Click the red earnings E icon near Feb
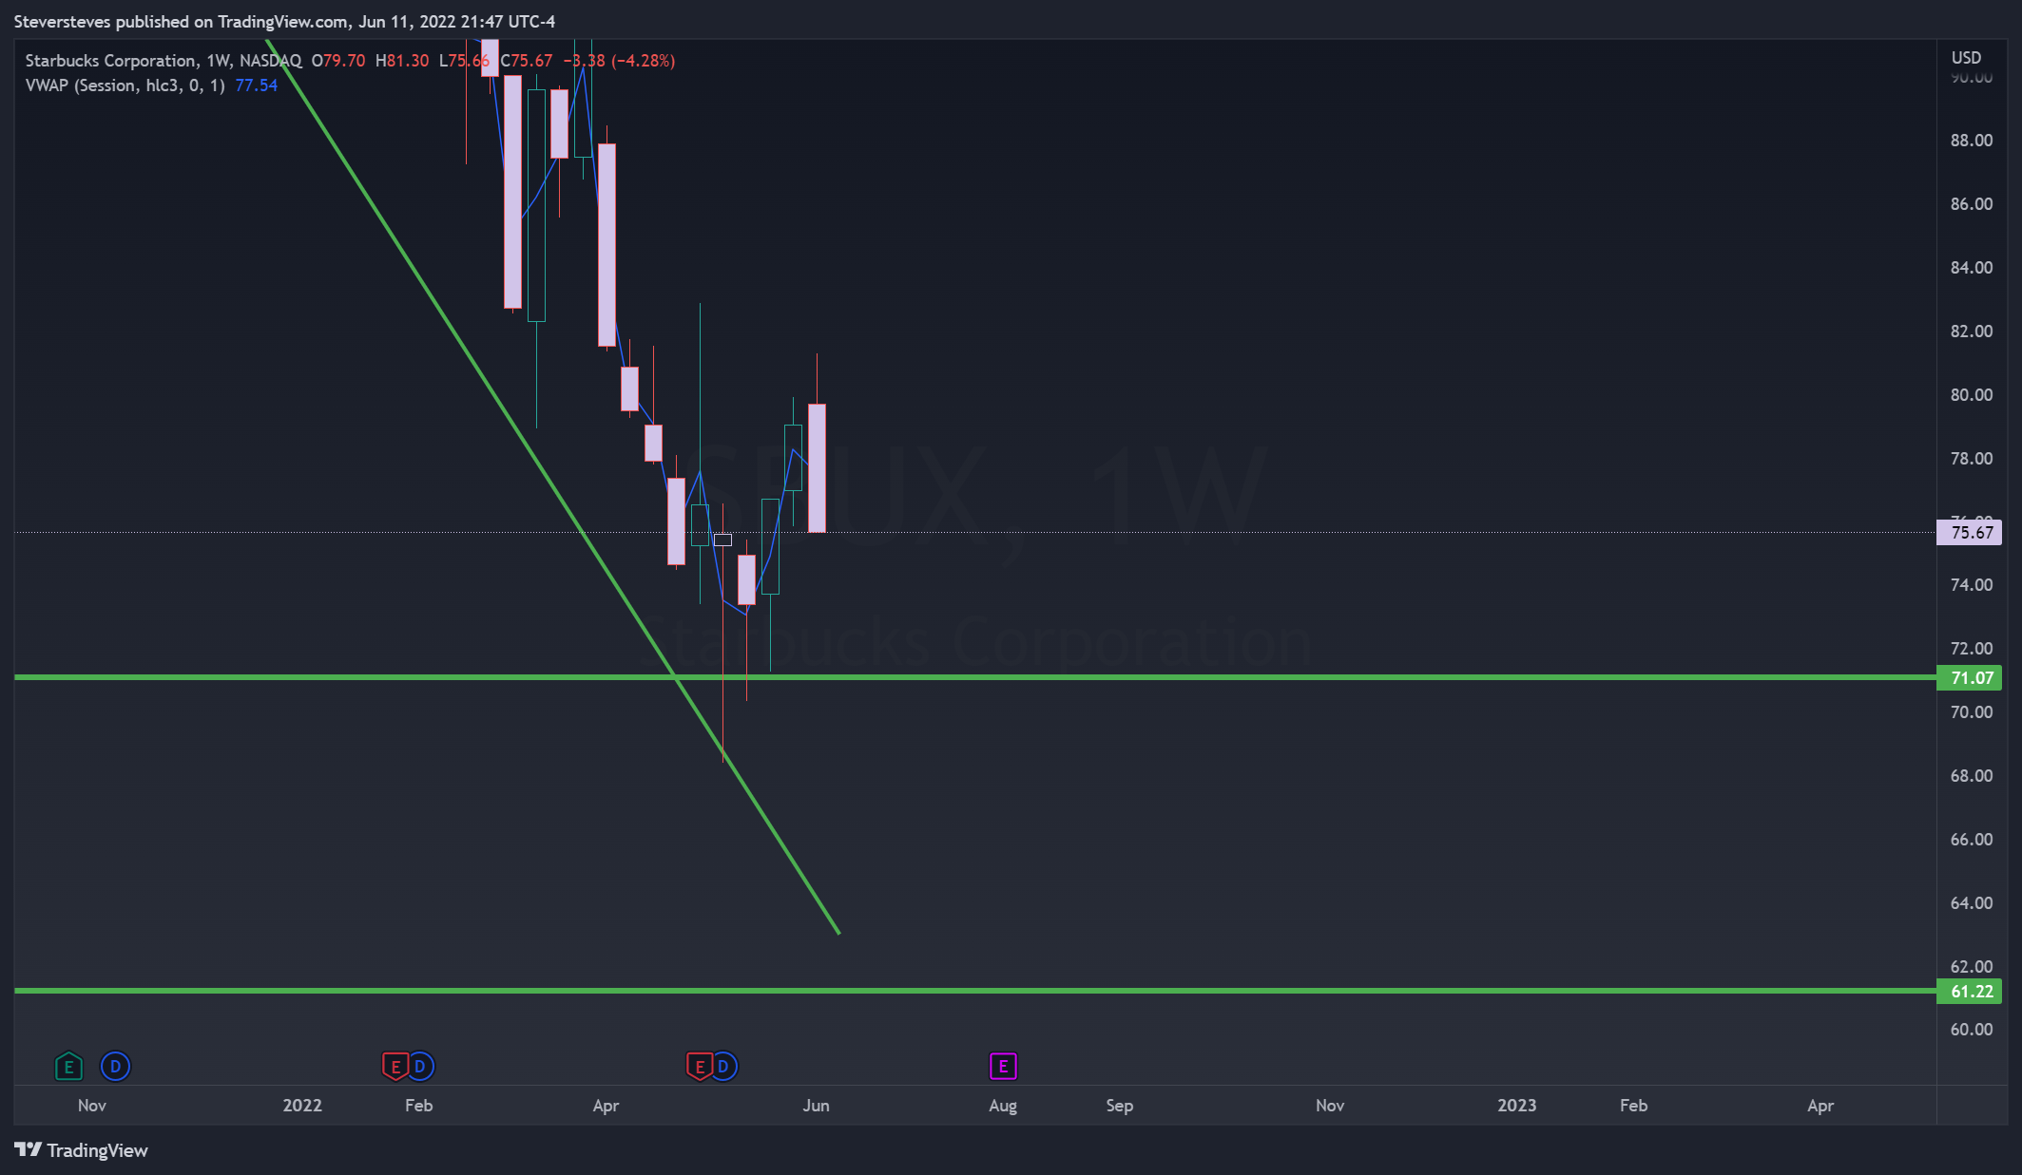 (x=395, y=1067)
